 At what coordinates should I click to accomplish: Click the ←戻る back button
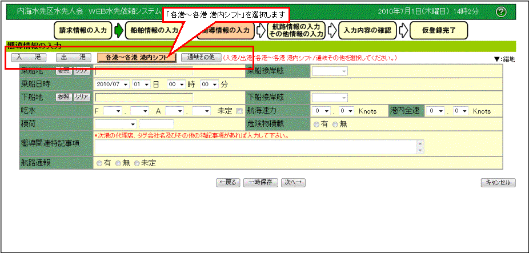[227, 183]
